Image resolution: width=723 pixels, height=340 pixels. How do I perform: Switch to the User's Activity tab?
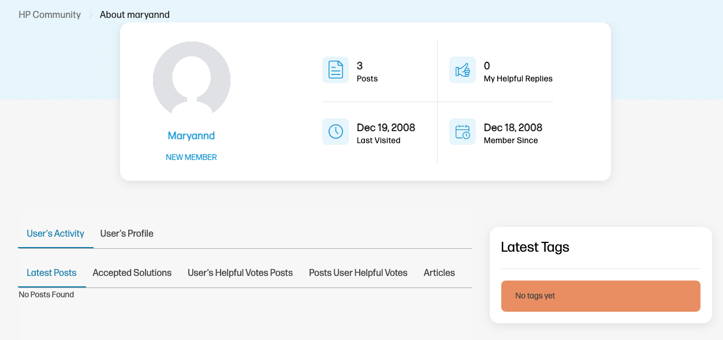coord(55,233)
